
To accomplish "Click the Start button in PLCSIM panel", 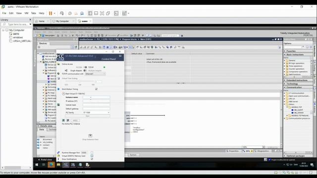I will pyautogui.click(x=88, y=116).
